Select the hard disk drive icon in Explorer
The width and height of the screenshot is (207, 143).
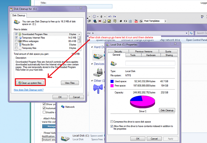(98, 56)
